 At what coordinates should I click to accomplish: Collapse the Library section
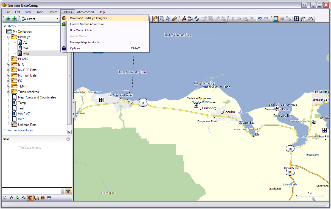click(5, 26)
